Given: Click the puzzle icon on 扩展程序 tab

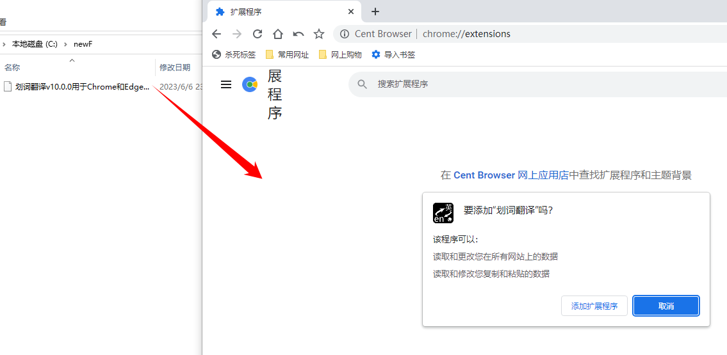Looking at the screenshot, I should click(220, 12).
